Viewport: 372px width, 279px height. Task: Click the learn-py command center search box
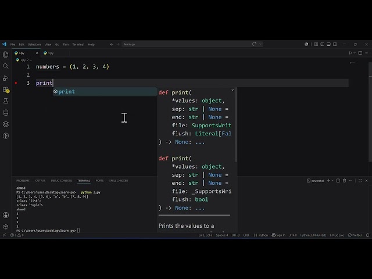192,44
